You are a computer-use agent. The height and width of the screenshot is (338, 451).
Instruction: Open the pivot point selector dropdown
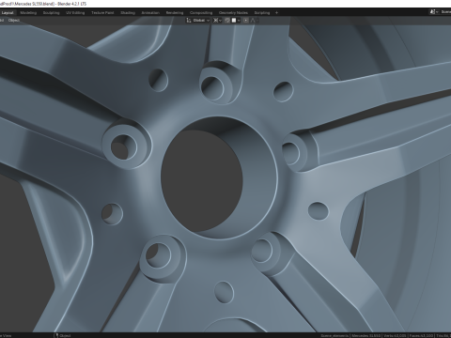[217, 21]
